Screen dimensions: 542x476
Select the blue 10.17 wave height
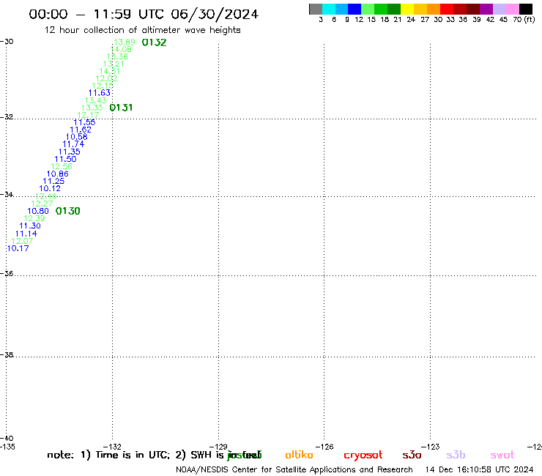pos(18,248)
